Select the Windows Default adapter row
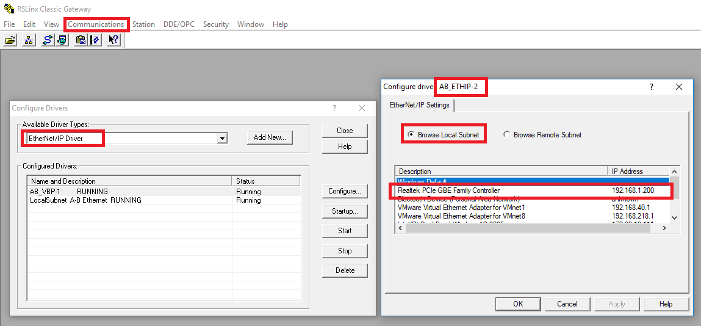The height and width of the screenshot is (326, 701). [533, 181]
